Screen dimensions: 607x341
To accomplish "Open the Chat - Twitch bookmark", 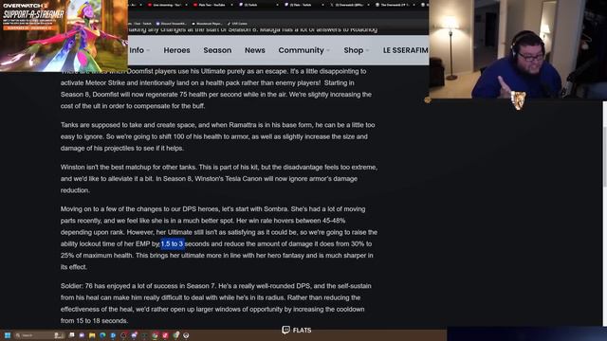I will click(x=140, y=24).
